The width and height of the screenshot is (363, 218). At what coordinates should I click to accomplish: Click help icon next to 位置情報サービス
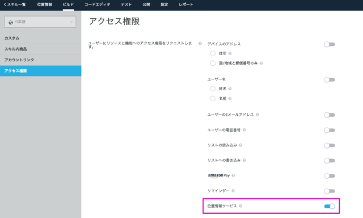[x=240, y=206]
